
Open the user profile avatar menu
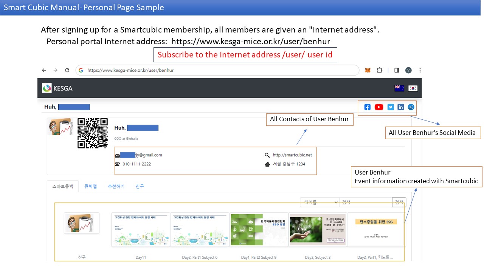tap(408, 70)
